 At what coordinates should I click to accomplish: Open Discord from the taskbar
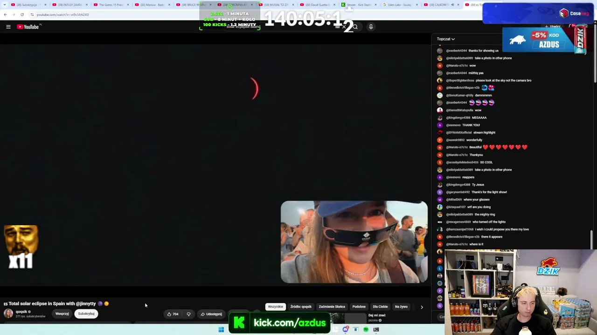click(345, 329)
